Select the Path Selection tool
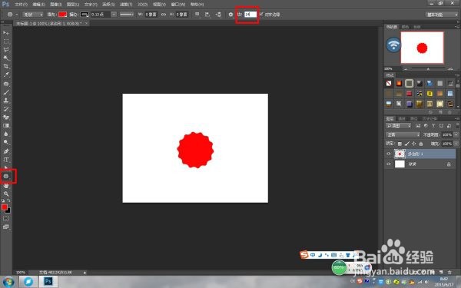This screenshot has width=461, height=288. [6, 167]
